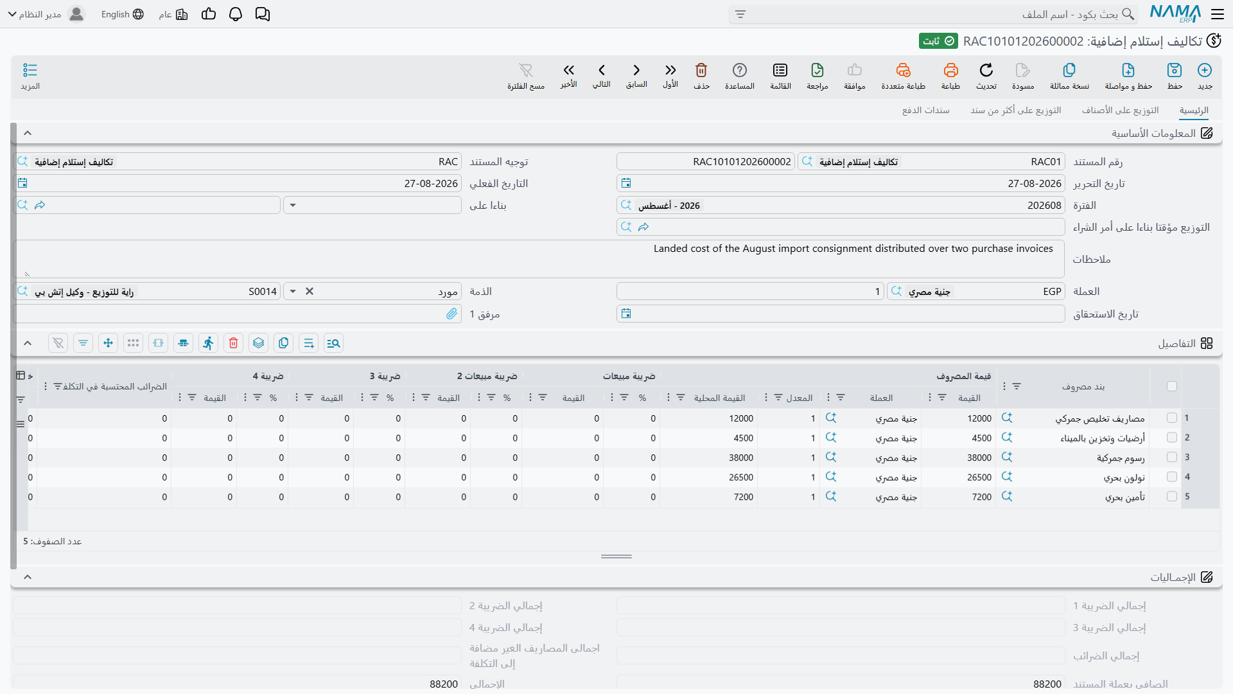Open the الذمة type dropdown arrow
Image resolution: width=1233 pixels, height=694 pixels.
point(293,292)
